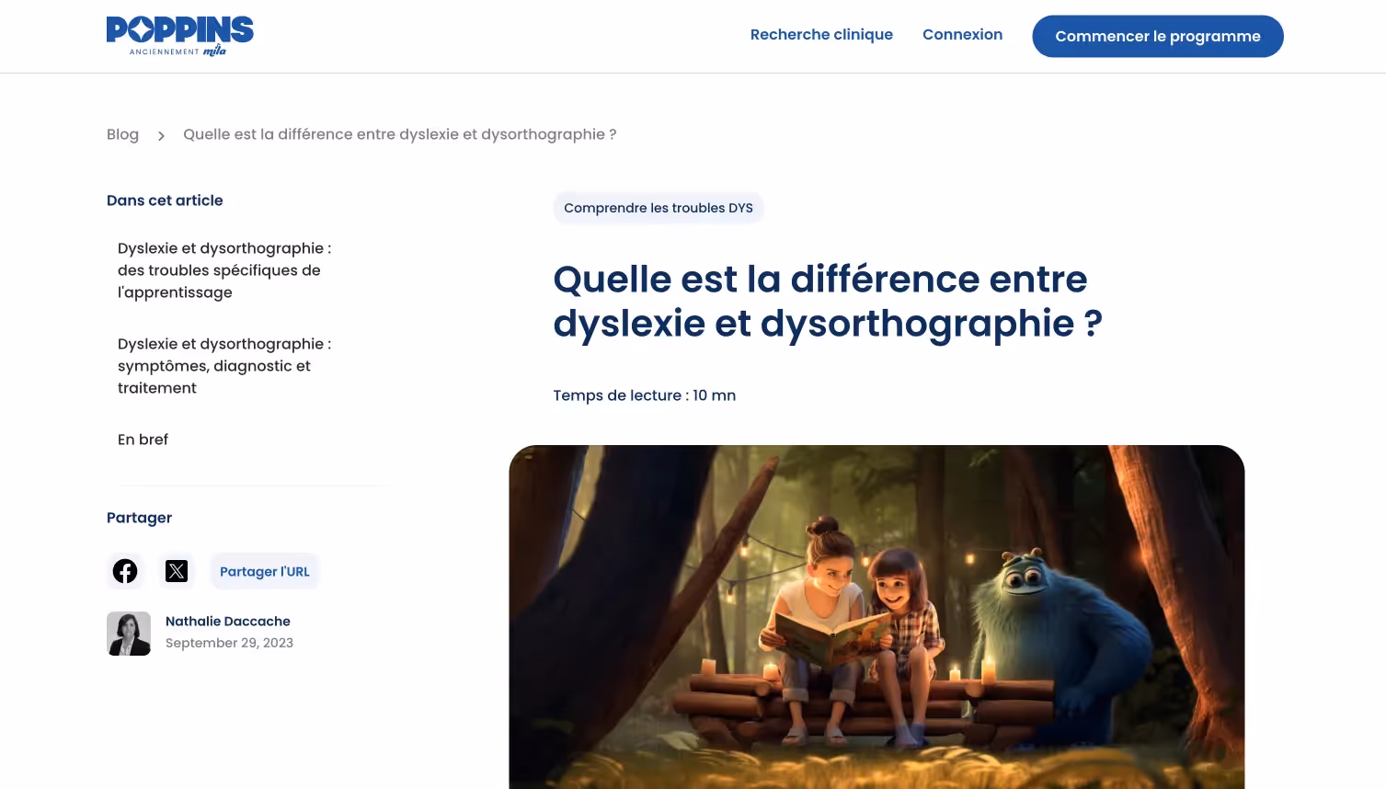This screenshot has width=1386, height=789.
Task: Jump to En bref section
Action: point(143,440)
